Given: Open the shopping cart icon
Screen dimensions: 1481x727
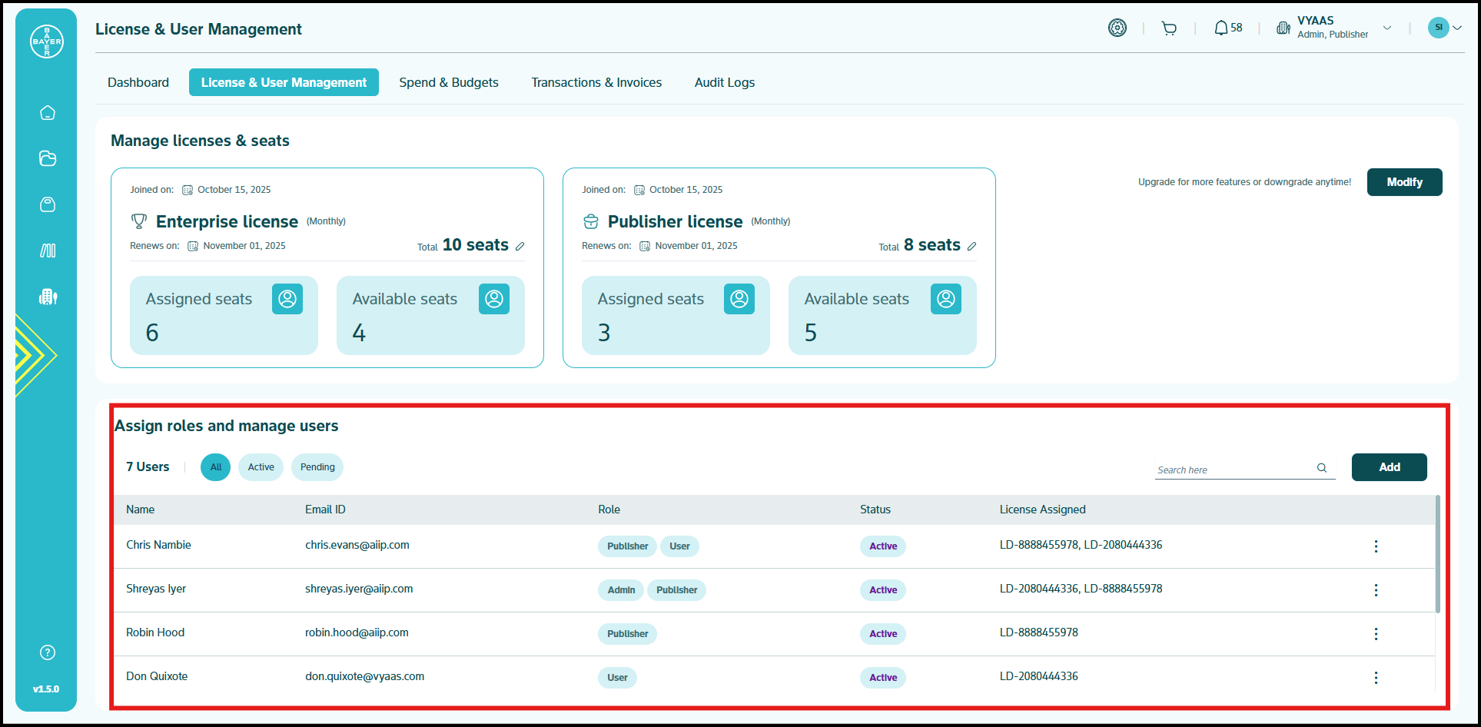Looking at the screenshot, I should click(x=1169, y=28).
